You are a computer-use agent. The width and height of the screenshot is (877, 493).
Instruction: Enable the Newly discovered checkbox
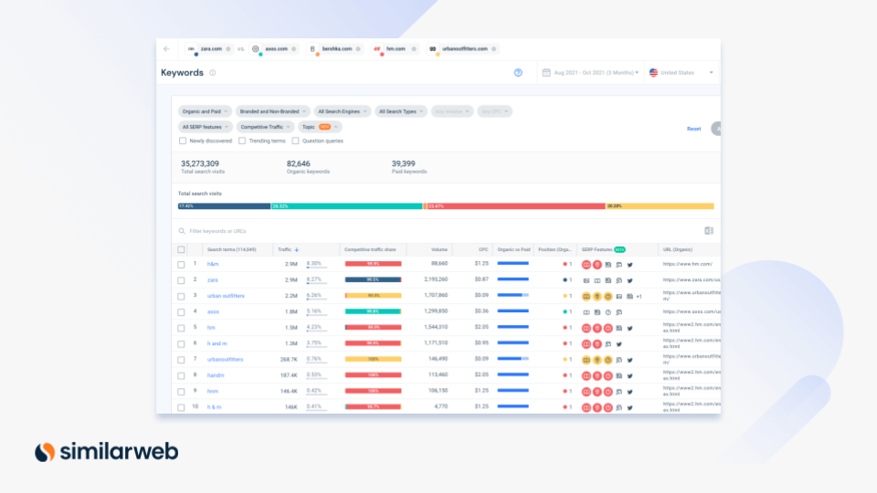(x=183, y=141)
